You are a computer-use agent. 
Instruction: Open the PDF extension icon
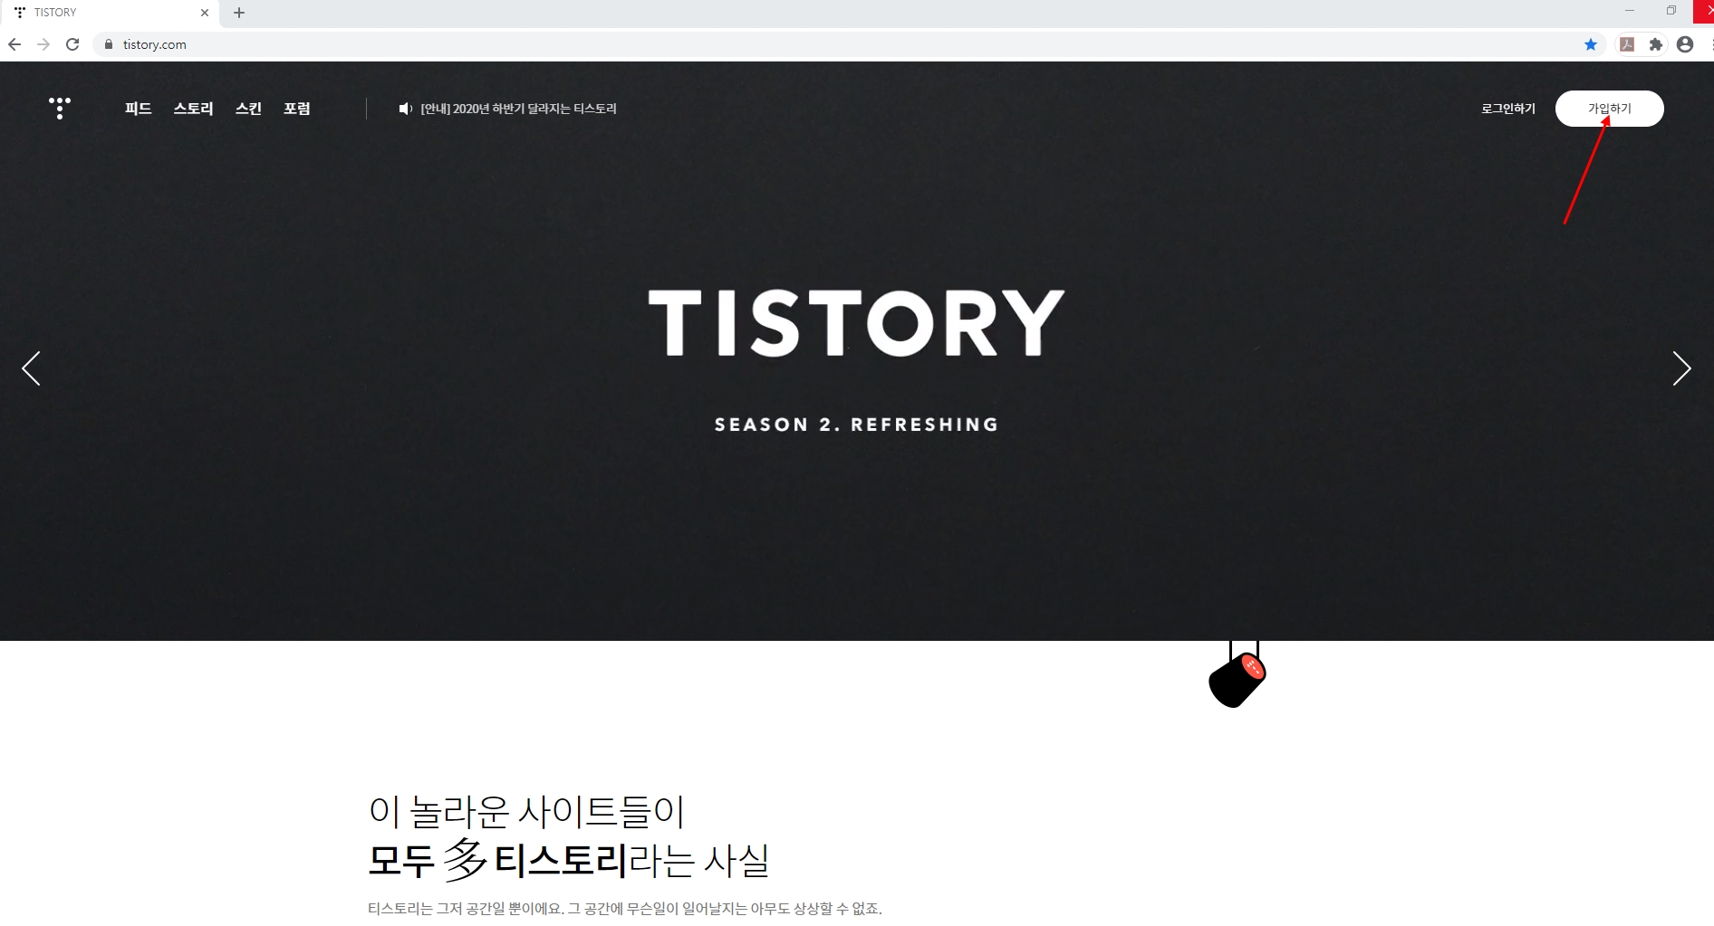pos(1627,44)
